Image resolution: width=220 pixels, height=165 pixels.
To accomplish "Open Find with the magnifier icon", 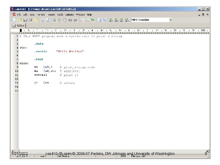I will (x=82, y=20).
